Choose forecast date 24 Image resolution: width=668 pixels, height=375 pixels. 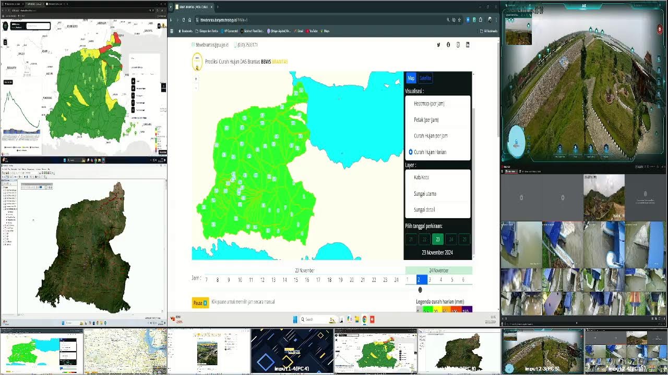(x=451, y=239)
